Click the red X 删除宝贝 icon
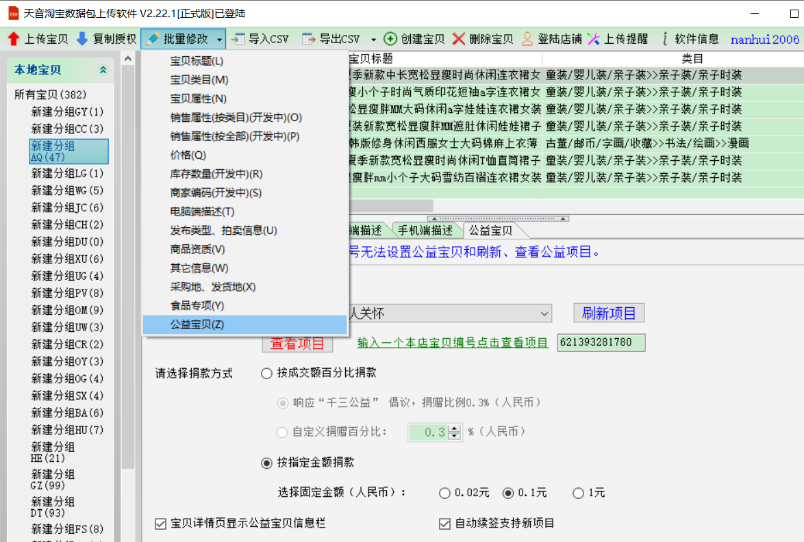The width and height of the screenshot is (804, 542). pos(459,39)
